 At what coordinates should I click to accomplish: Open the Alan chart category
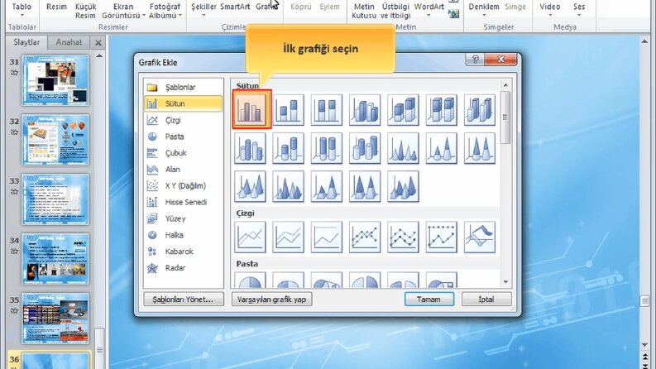pyautogui.click(x=184, y=169)
